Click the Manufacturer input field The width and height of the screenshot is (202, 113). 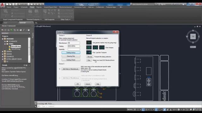click(74, 43)
